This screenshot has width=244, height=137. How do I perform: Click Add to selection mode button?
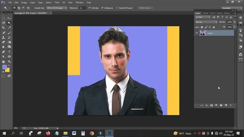[19, 8]
